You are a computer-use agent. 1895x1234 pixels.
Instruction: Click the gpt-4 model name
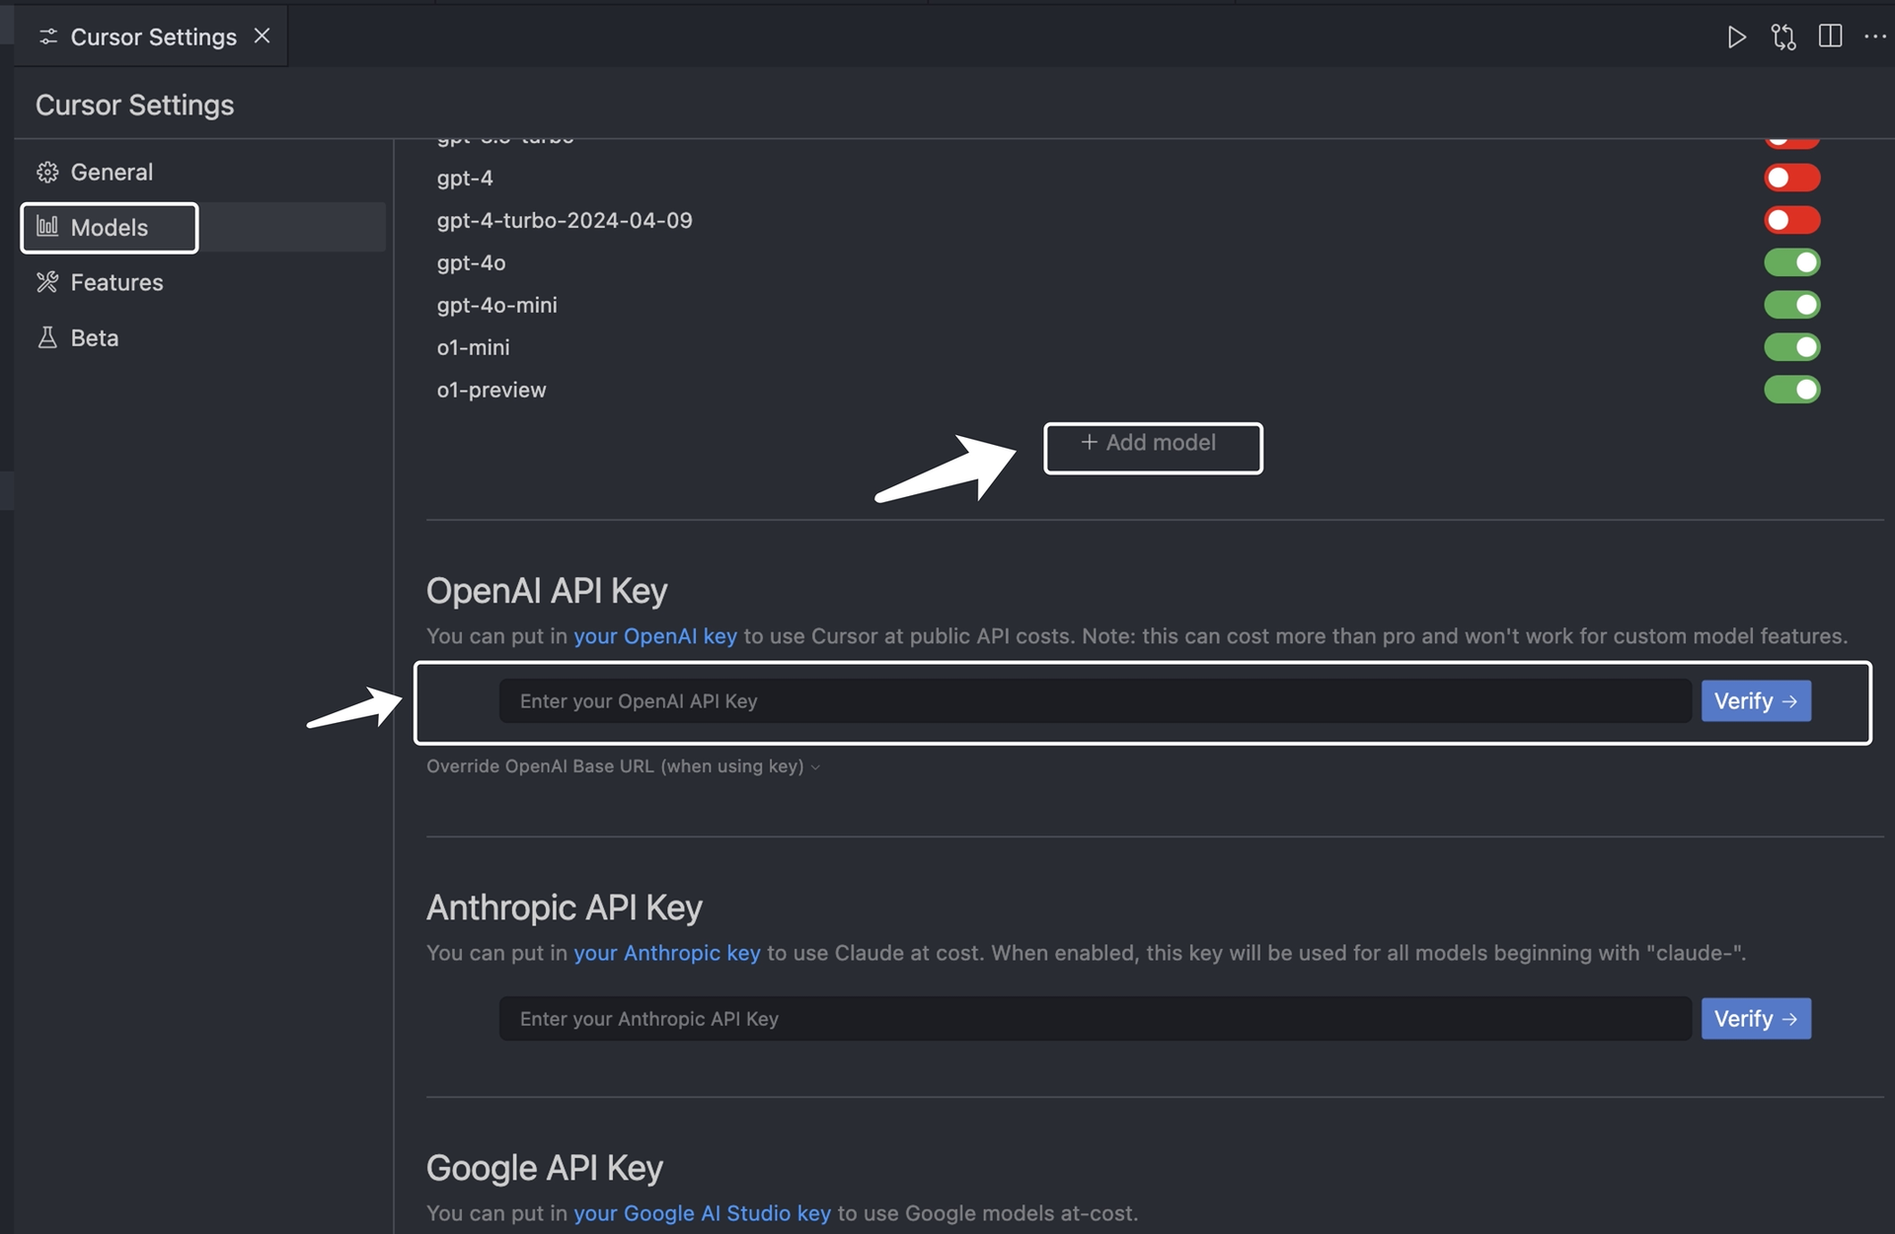pos(465,179)
